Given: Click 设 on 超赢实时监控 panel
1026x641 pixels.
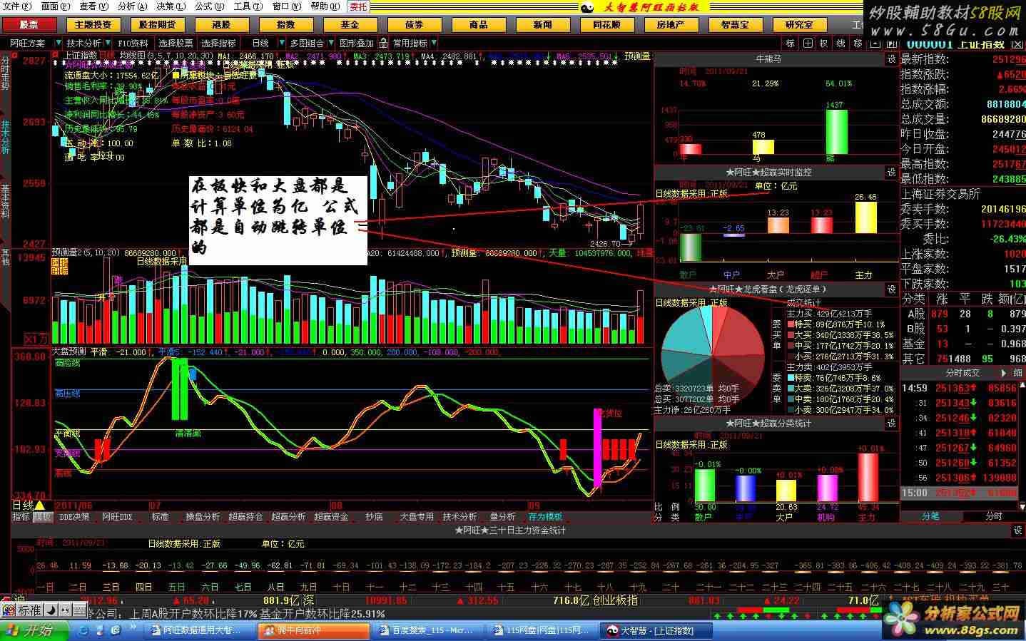Looking at the screenshot, I should click(891, 172).
